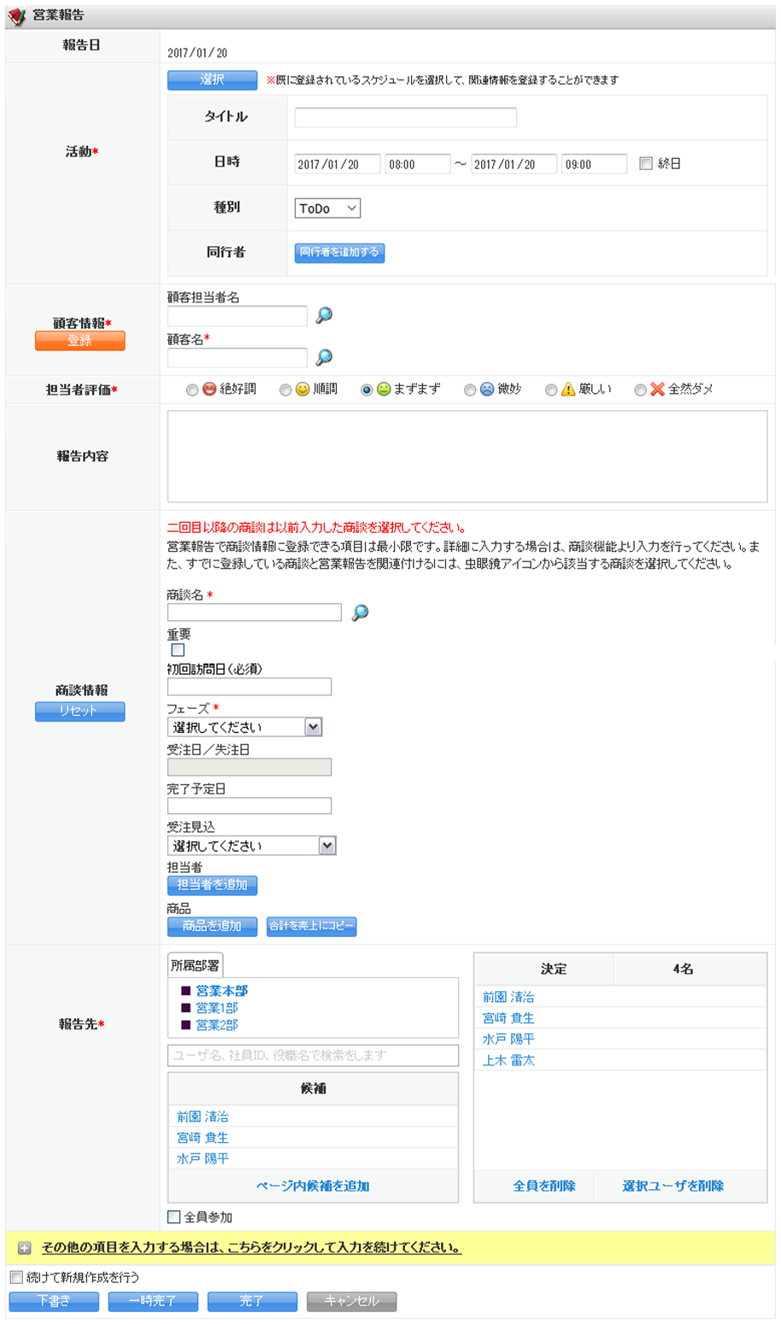Select 営業本部 department
781x1324 pixels.
(x=222, y=991)
